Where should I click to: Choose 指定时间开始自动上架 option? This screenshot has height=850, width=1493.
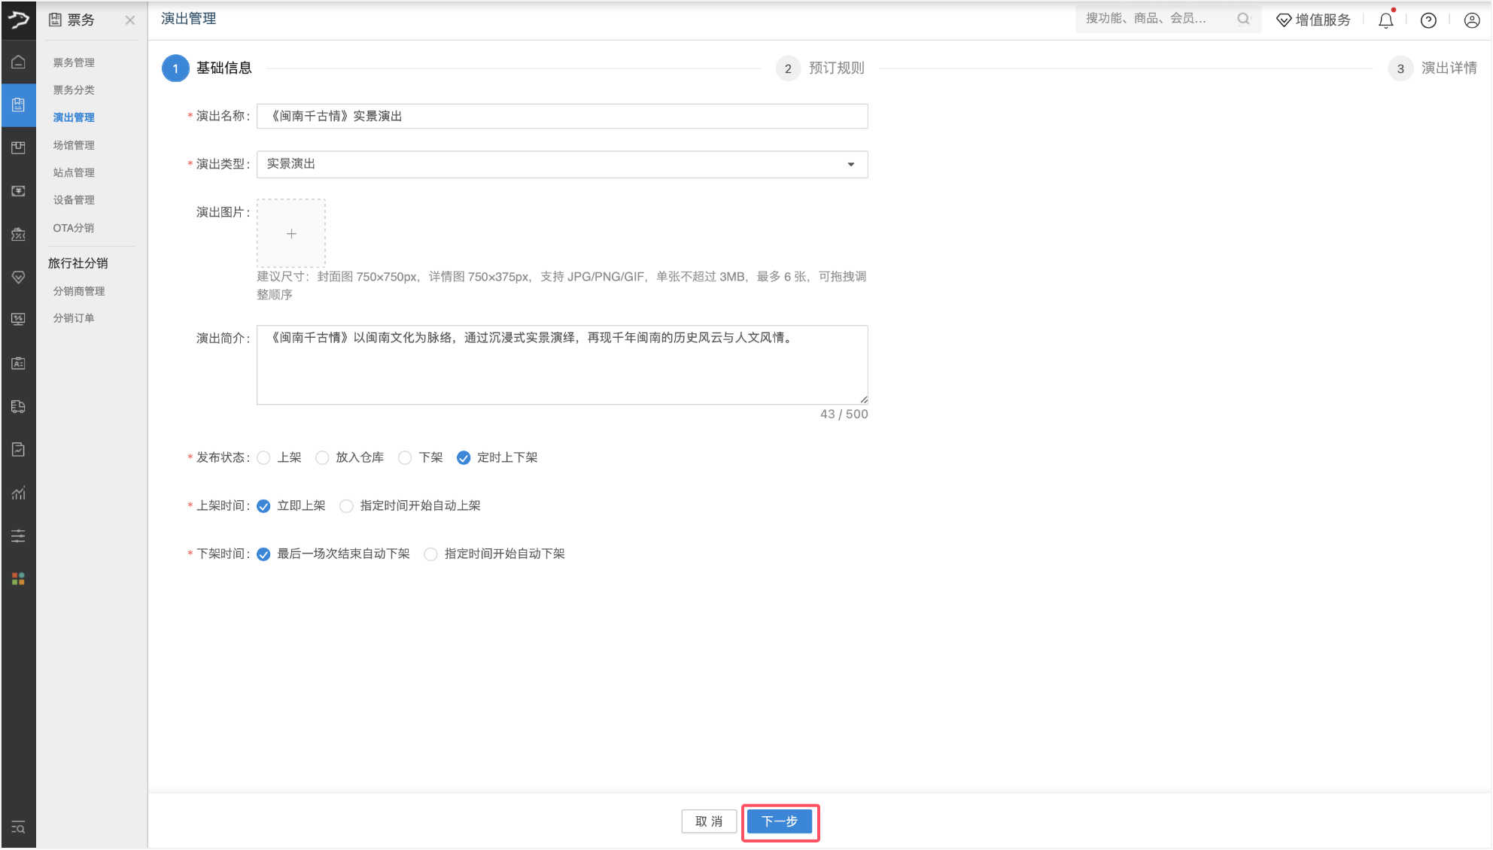346,505
